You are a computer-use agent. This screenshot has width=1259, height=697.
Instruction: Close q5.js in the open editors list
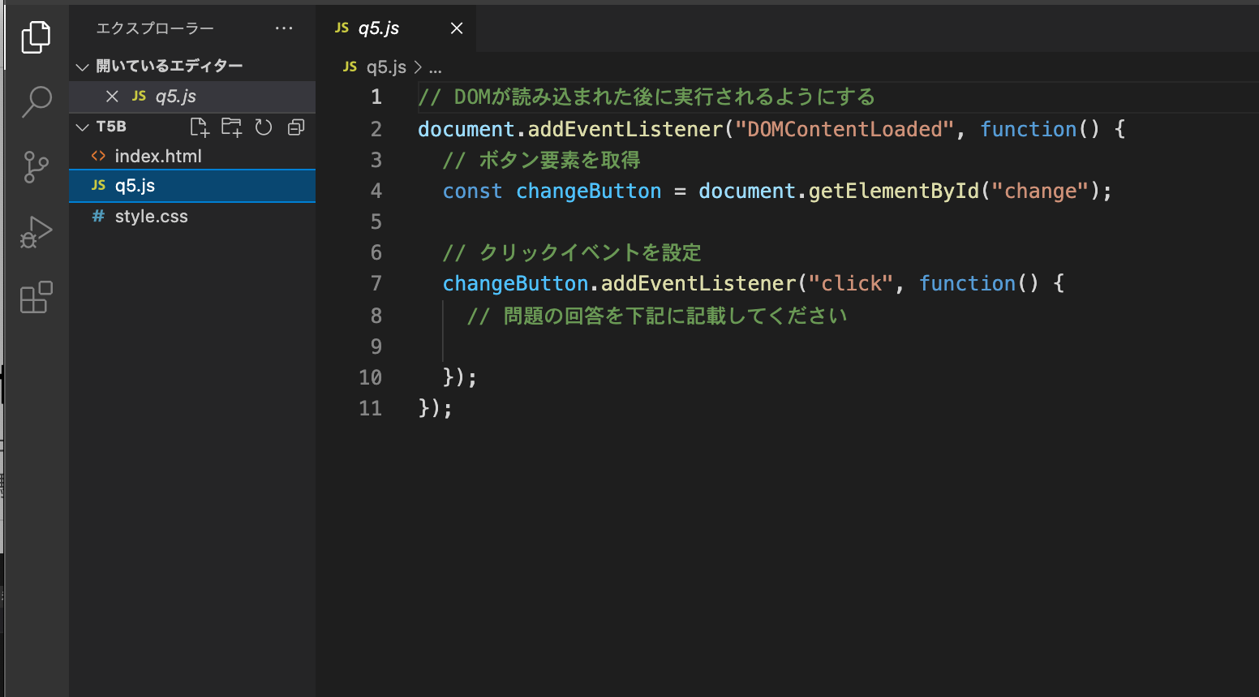(113, 97)
